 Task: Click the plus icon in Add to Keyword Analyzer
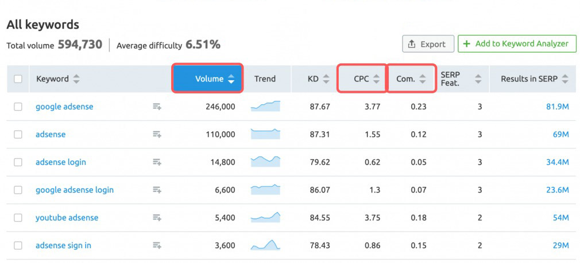[466, 44]
